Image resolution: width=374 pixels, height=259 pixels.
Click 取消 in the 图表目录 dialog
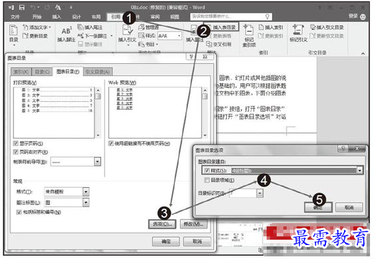click(197, 242)
